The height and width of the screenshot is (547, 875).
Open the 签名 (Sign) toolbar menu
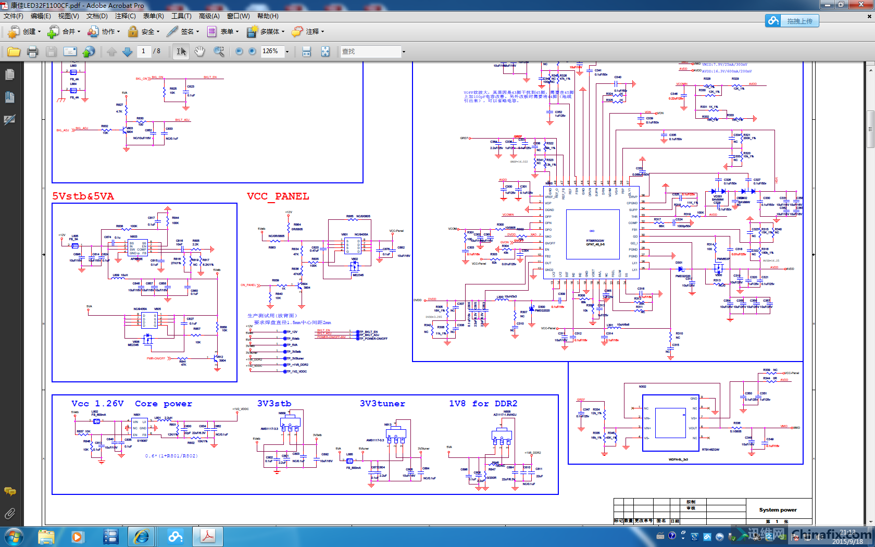click(x=183, y=32)
